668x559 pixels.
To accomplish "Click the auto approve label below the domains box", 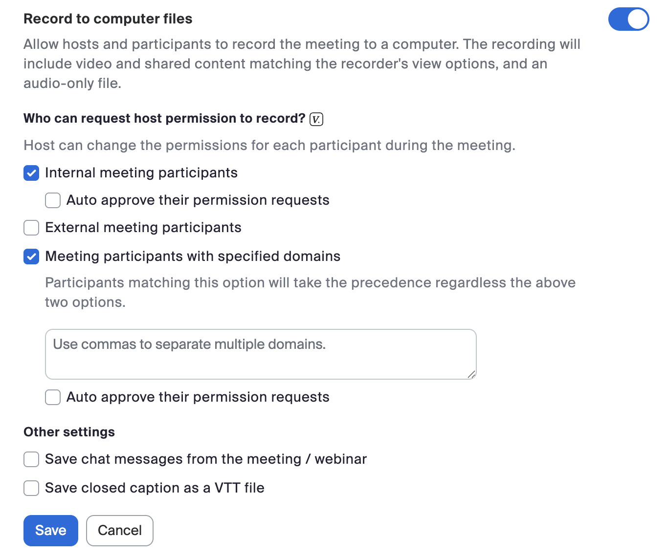I will click(198, 397).
